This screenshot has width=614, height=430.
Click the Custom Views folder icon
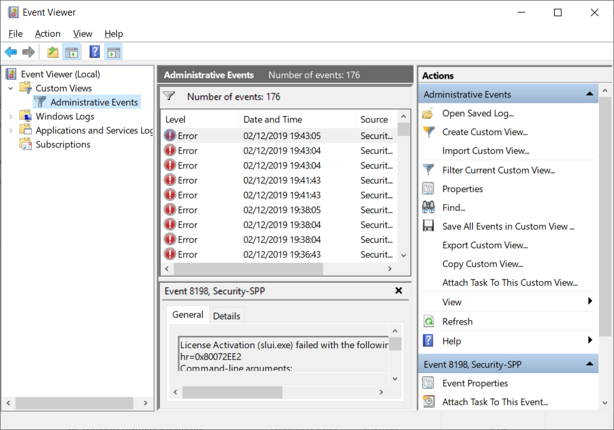[26, 87]
